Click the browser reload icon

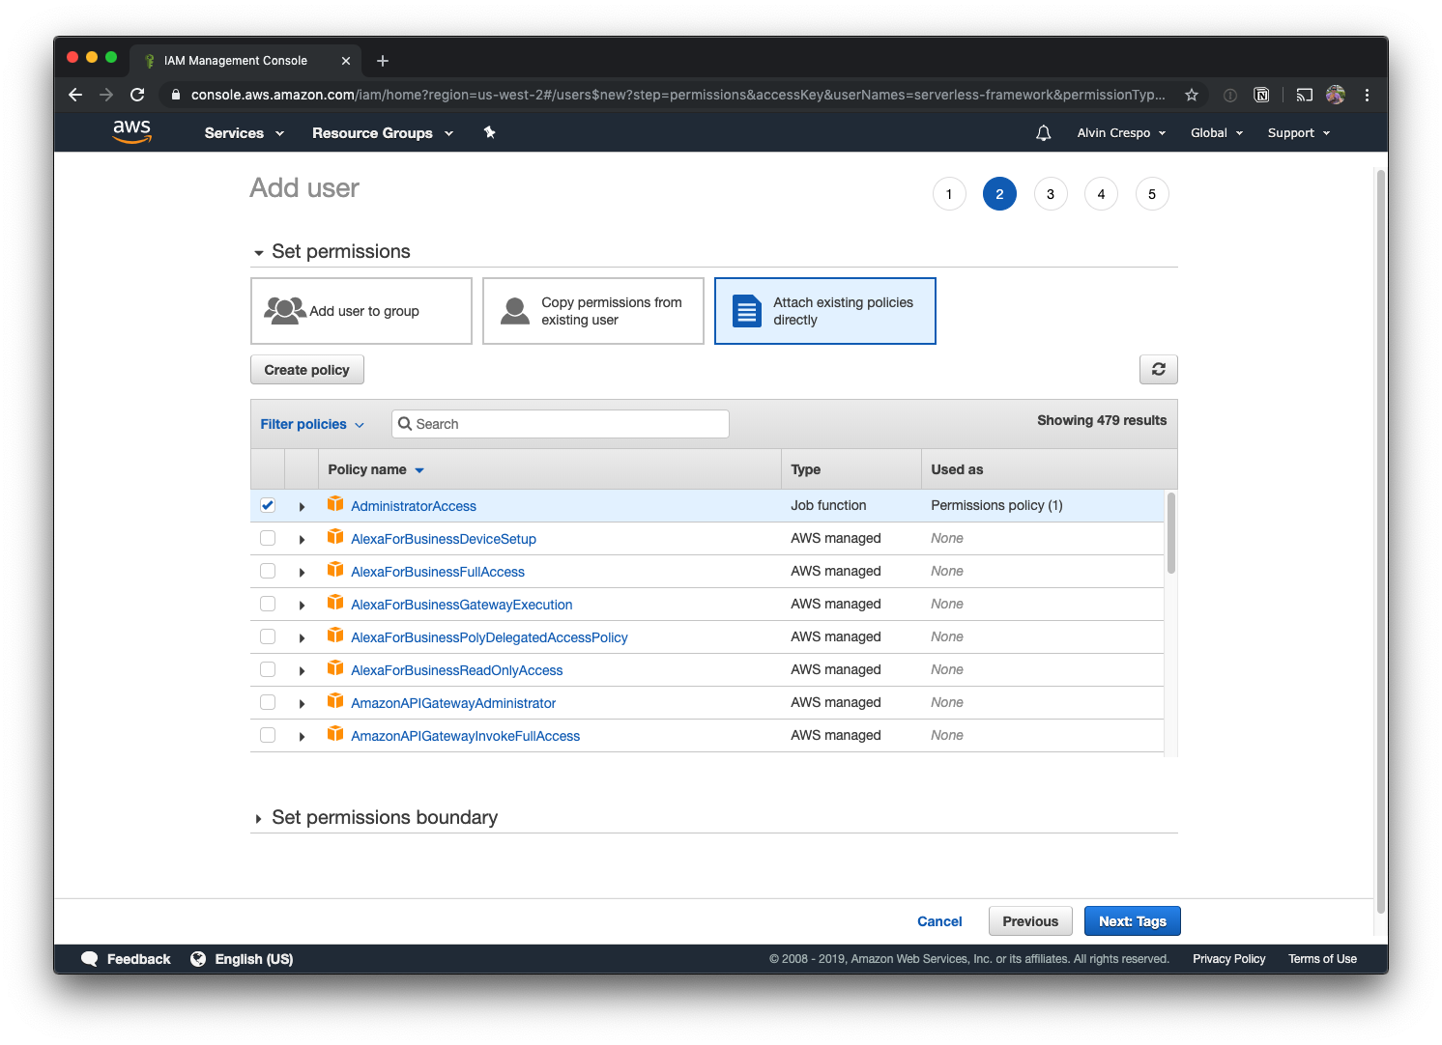click(137, 95)
